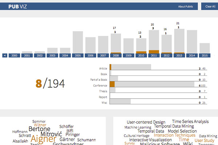The image size is (218, 145).
Task: Click the 2013 year label
Action: pyautogui.click(x=179, y=55)
